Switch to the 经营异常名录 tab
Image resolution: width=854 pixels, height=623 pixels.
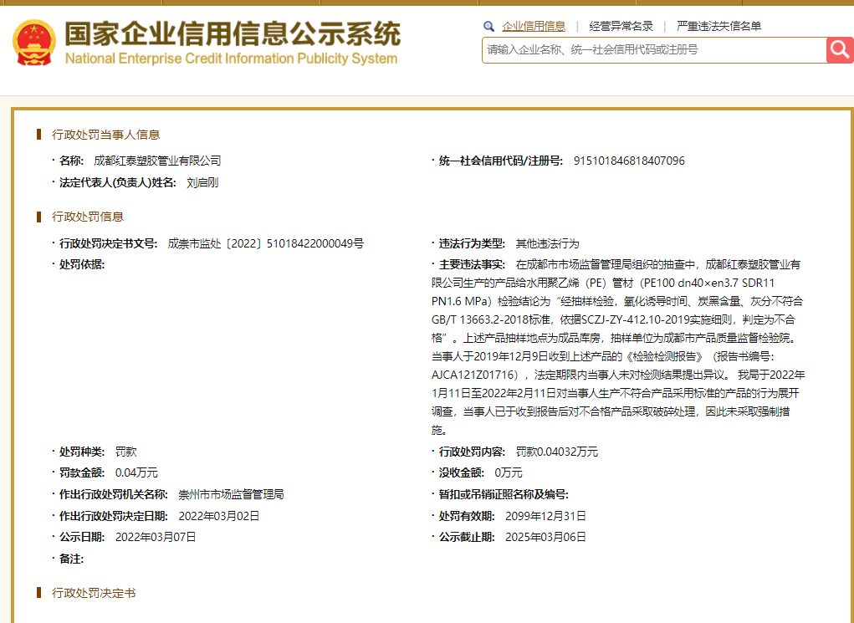621,26
